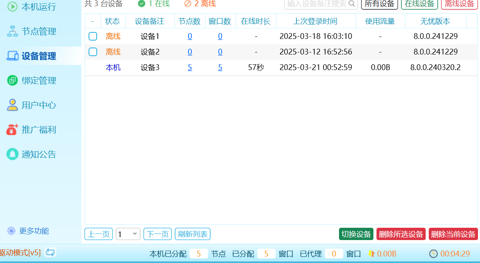Refresh the list with 刷新列表
Image resolution: width=480 pixels, height=263 pixels.
point(193,234)
